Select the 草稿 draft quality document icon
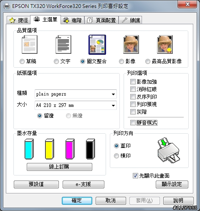Viewport: 200px width, 211px height. click(30, 44)
